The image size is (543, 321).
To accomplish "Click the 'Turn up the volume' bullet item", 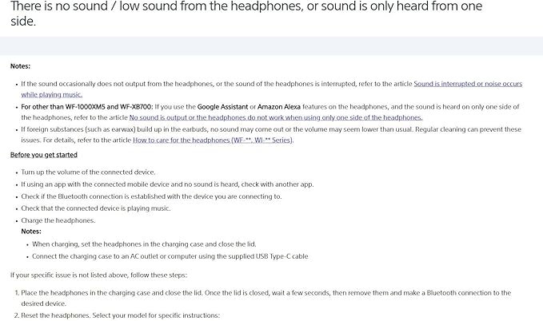I will (88, 172).
